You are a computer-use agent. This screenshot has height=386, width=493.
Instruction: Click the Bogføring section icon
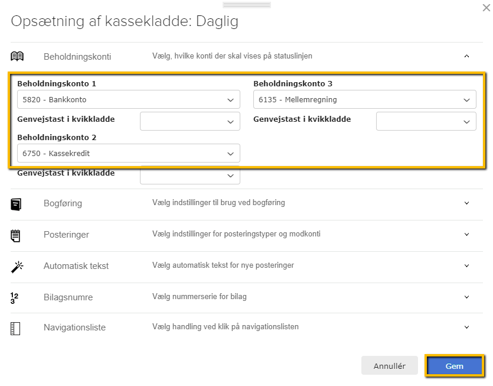[x=18, y=203]
